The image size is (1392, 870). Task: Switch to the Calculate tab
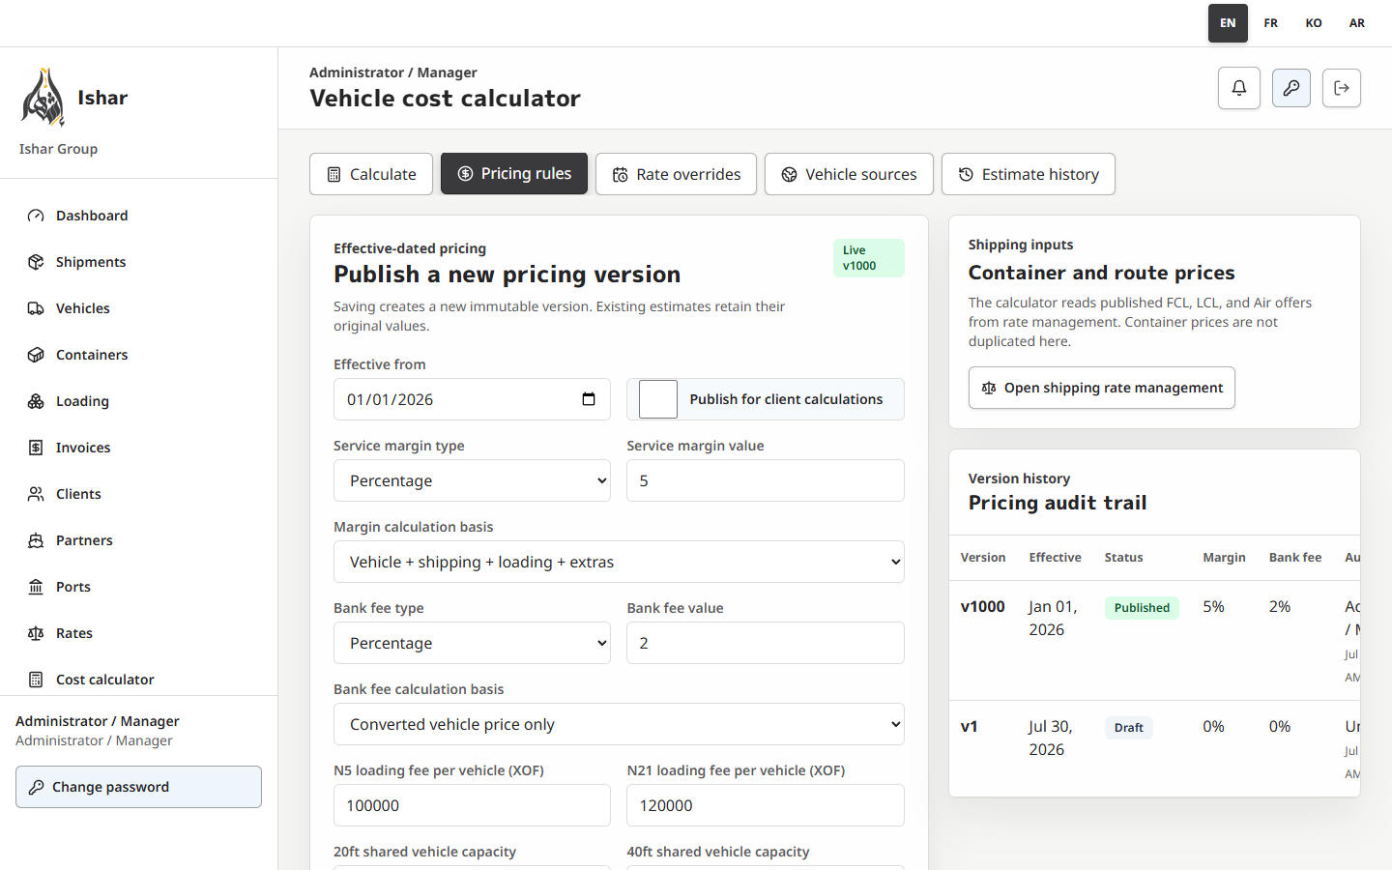pyautogui.click(x=371, y=174)
